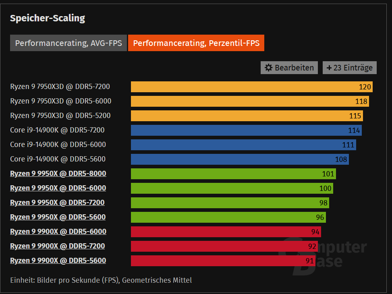This screenshot has height=294, width=392.
Task: Select the blue bar with value 108
Action: tap(240, 159)
